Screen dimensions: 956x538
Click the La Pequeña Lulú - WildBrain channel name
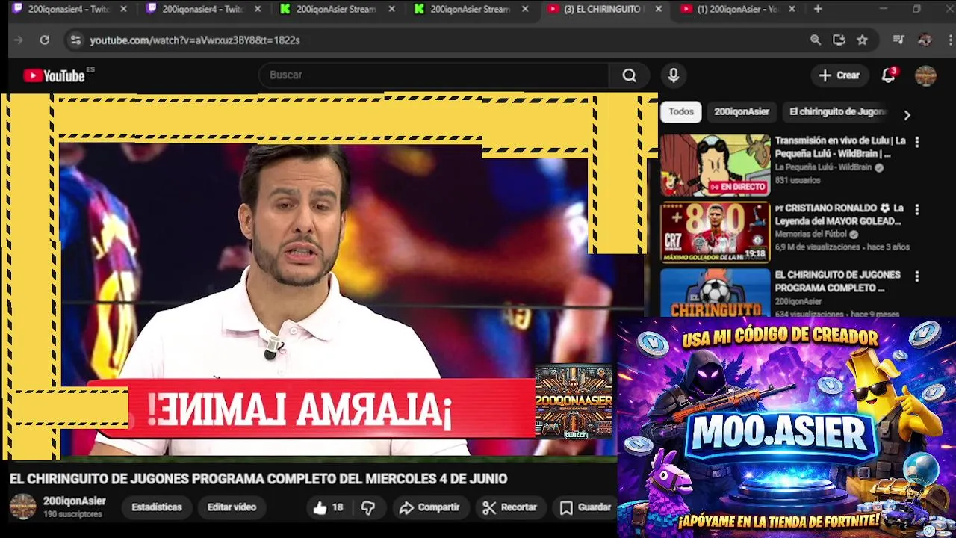click(823, 168)
